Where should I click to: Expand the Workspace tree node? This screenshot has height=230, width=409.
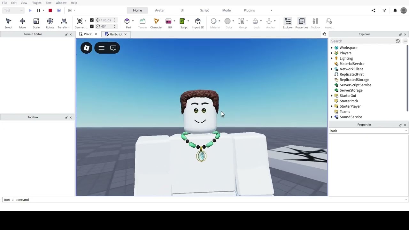332,48
